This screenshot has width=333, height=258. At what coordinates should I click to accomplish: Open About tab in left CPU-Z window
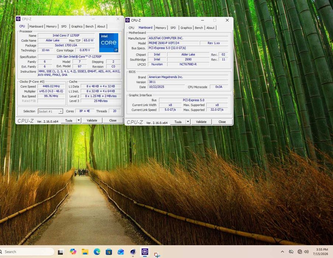(101, 26)
